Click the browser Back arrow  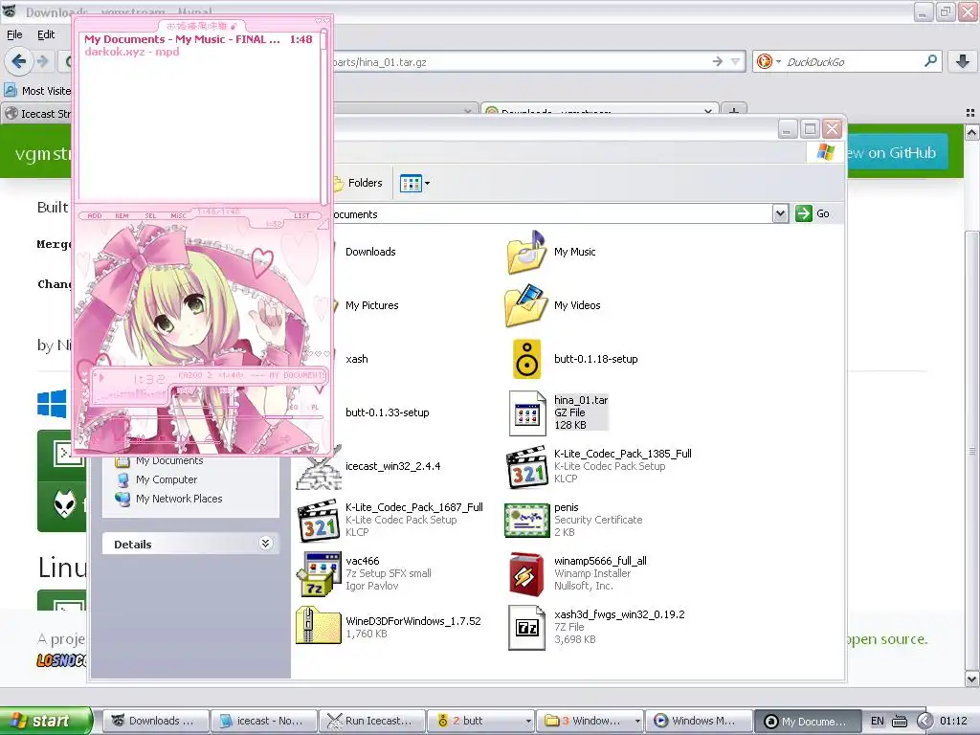coord(19,61)
